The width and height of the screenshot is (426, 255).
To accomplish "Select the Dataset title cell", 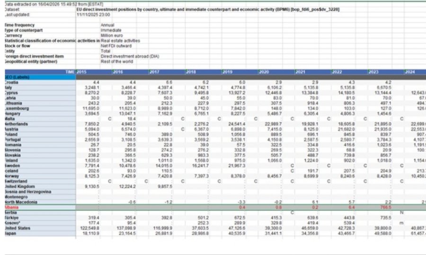I will tap(208, 9).
